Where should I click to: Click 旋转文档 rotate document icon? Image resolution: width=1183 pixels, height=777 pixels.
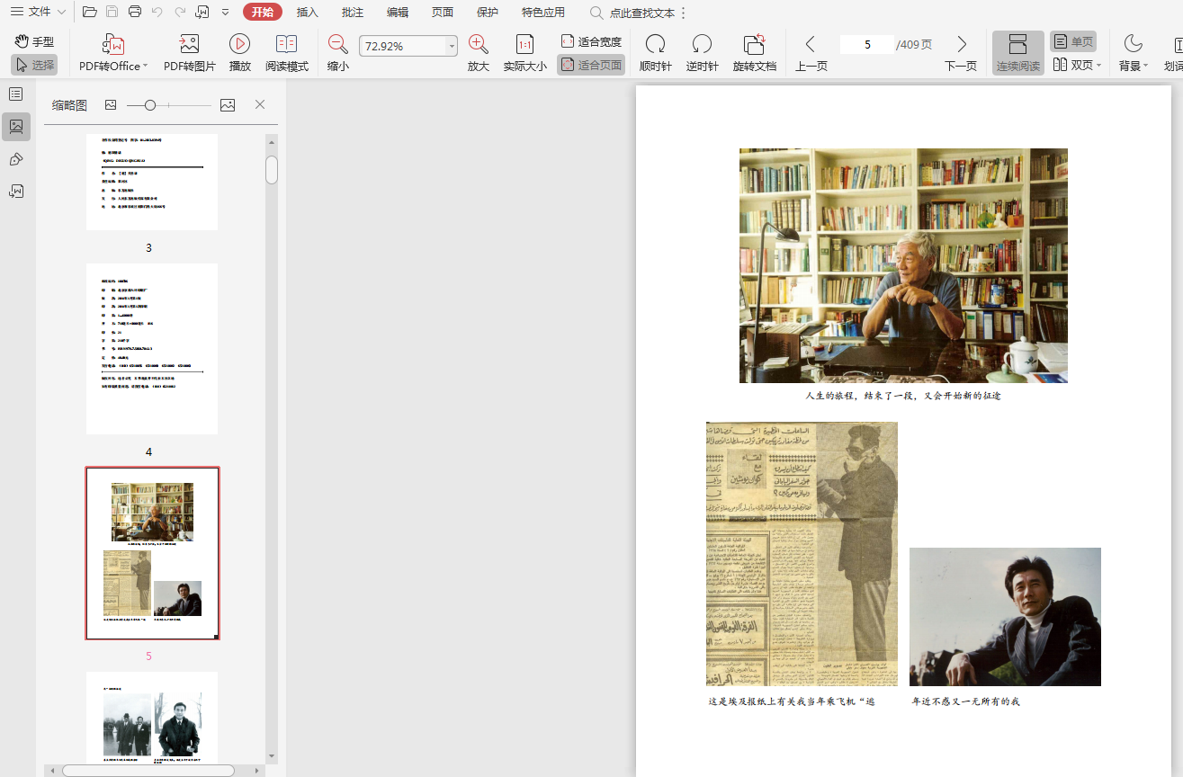coord(754,45)
